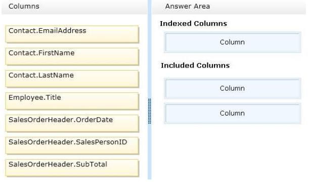The image size is (311, 182).
Task: Click the Included Columns heading
Action: (195, 66)
